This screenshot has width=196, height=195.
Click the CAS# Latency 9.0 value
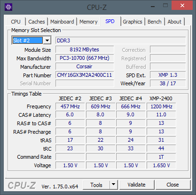click(x=131, y=114)
